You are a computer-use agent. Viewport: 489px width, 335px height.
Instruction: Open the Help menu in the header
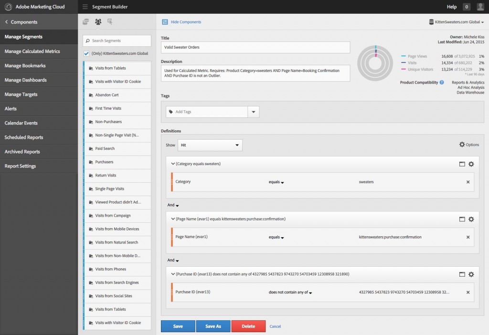(452, 7)
